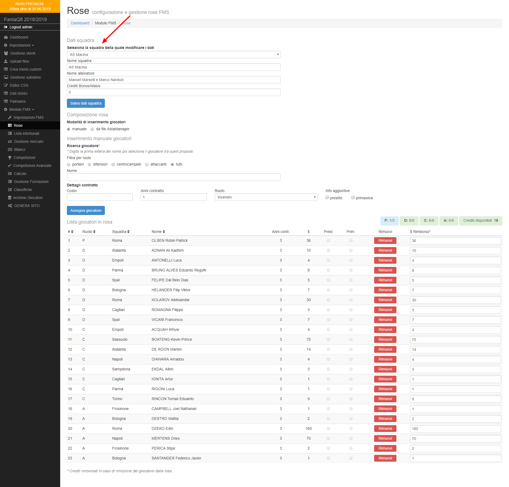
Task: Click the Calcolo list icon
Action: [10, 174]
